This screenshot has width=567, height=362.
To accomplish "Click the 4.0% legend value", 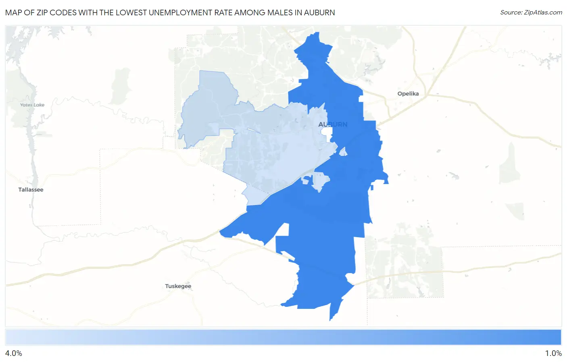I will click(x=13, y=353).
